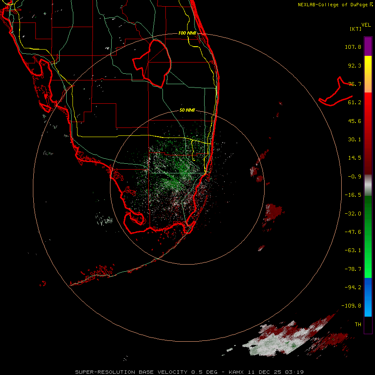Select the -63.1 legend value
Screen dimensions: 375x375
coord(353,250)
